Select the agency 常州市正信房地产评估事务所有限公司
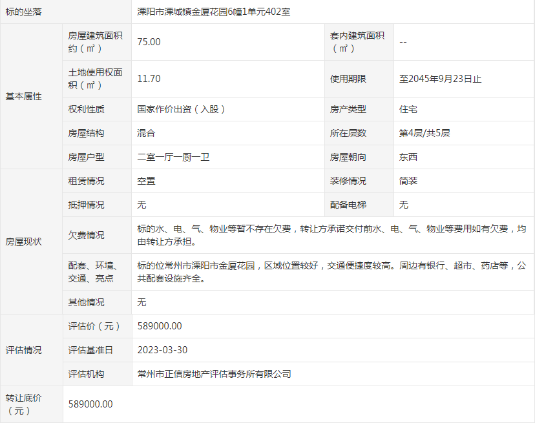 tap(215, 374)
